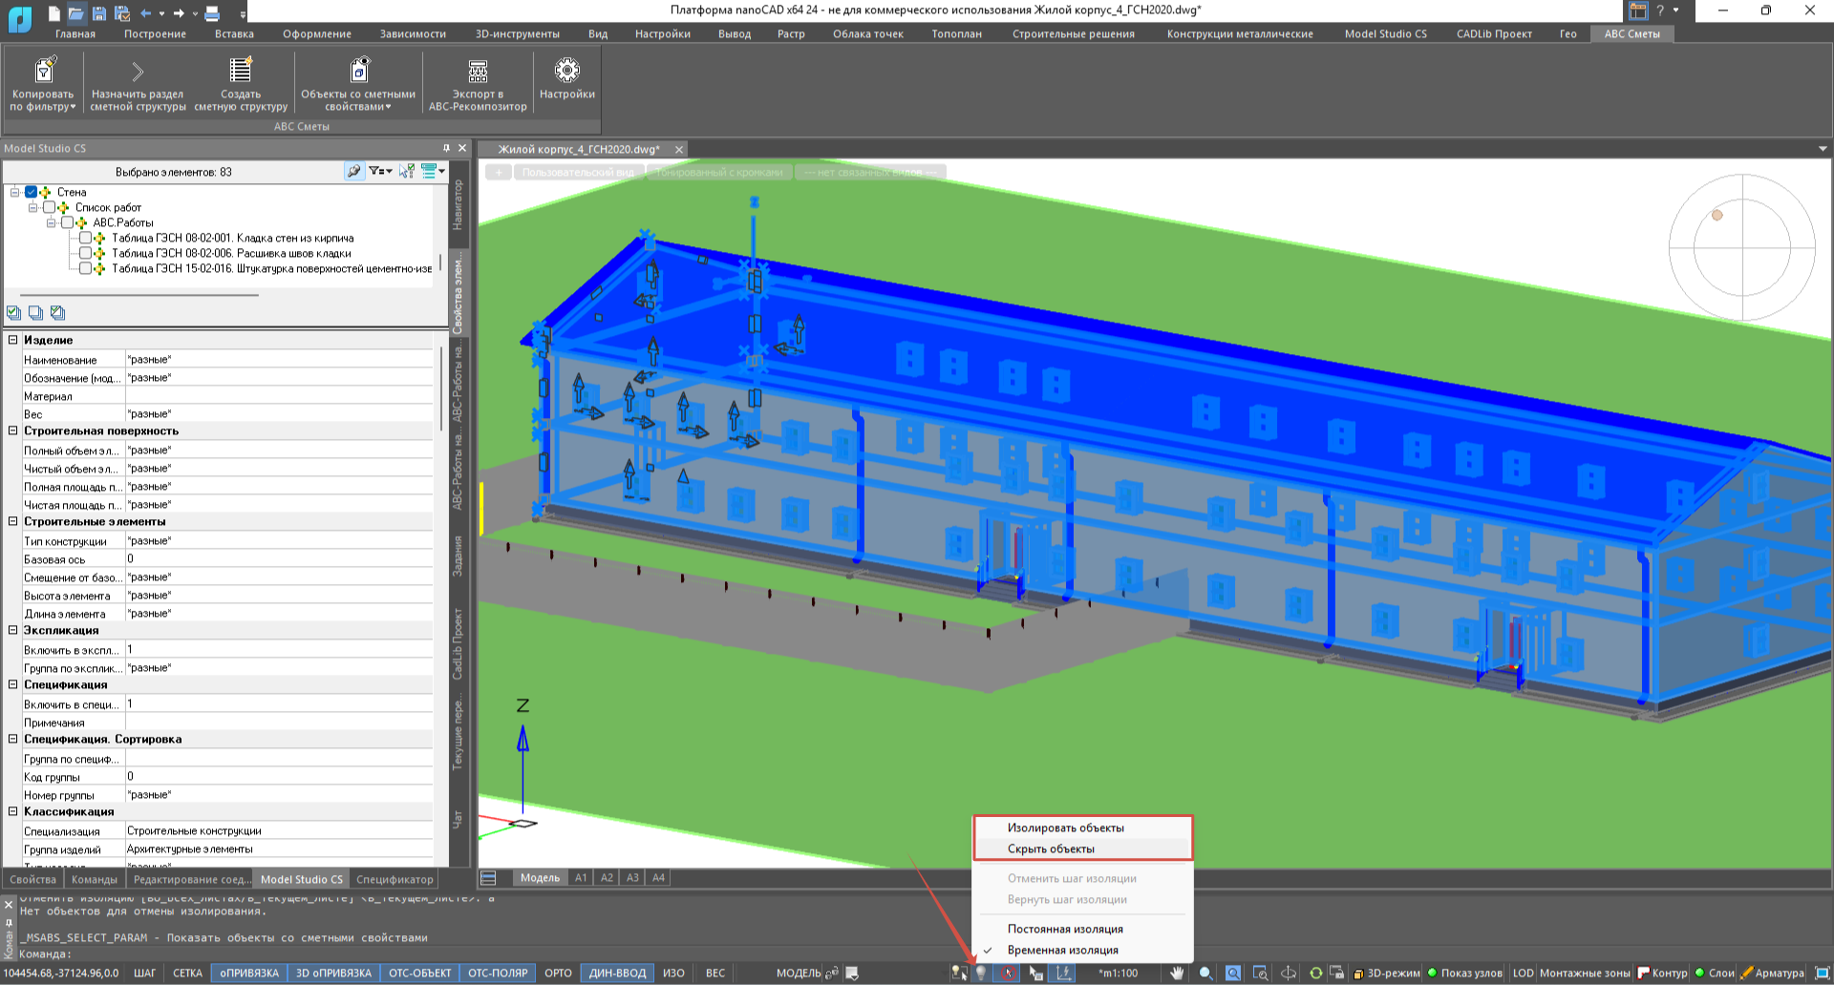Viewport: 1834px width, 985px height.
Task: Click the Open file icon
Action: [76, 13]
